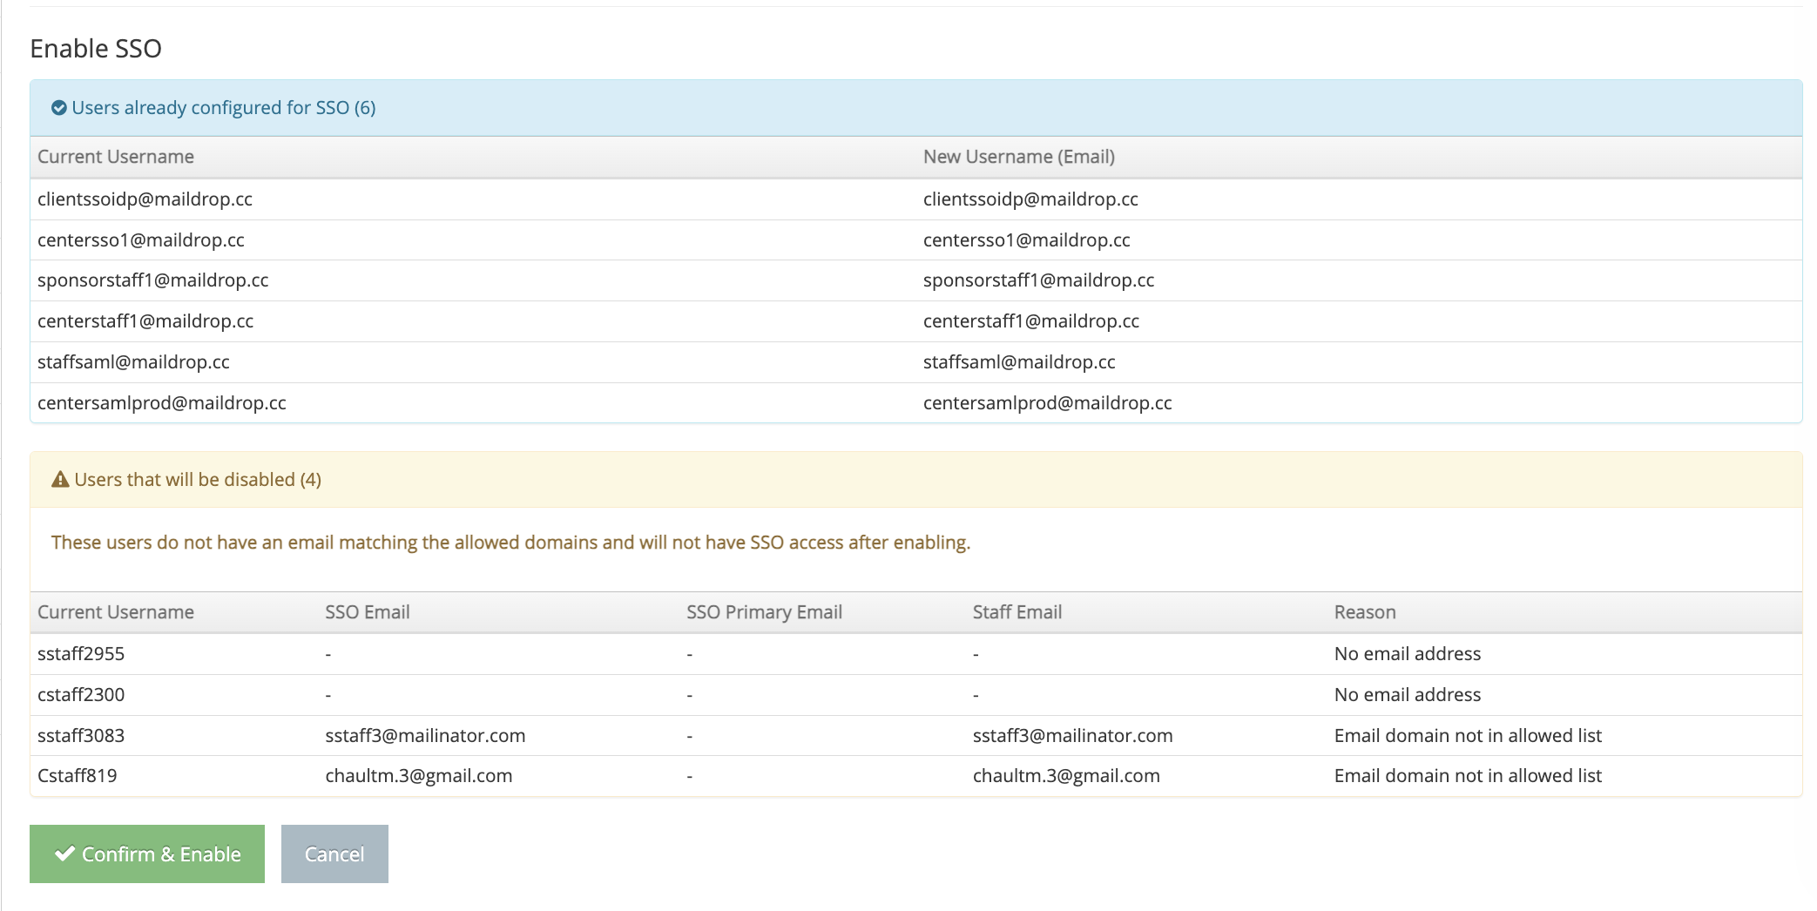Viewport: 1817px width, 911px height.
Task: Click the 'Users that will be disabled (4)' header
Action: pos(198,480)
